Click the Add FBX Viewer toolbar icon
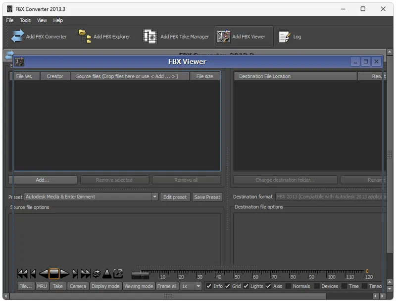Image resolution: width=396 pixels, height=302 pixels. (223, 36)
